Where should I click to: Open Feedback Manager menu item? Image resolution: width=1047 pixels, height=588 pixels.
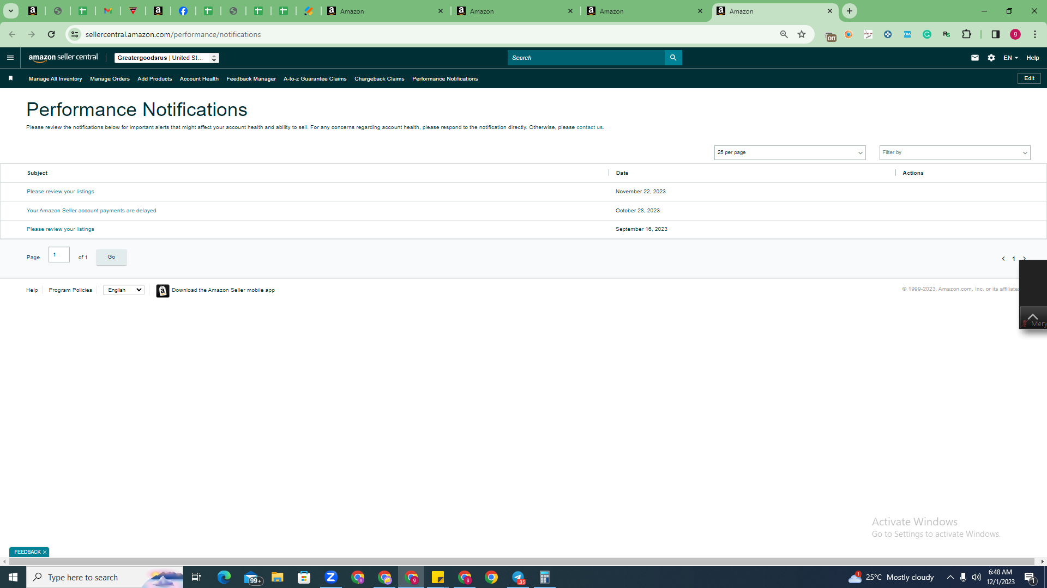(251, 79)
